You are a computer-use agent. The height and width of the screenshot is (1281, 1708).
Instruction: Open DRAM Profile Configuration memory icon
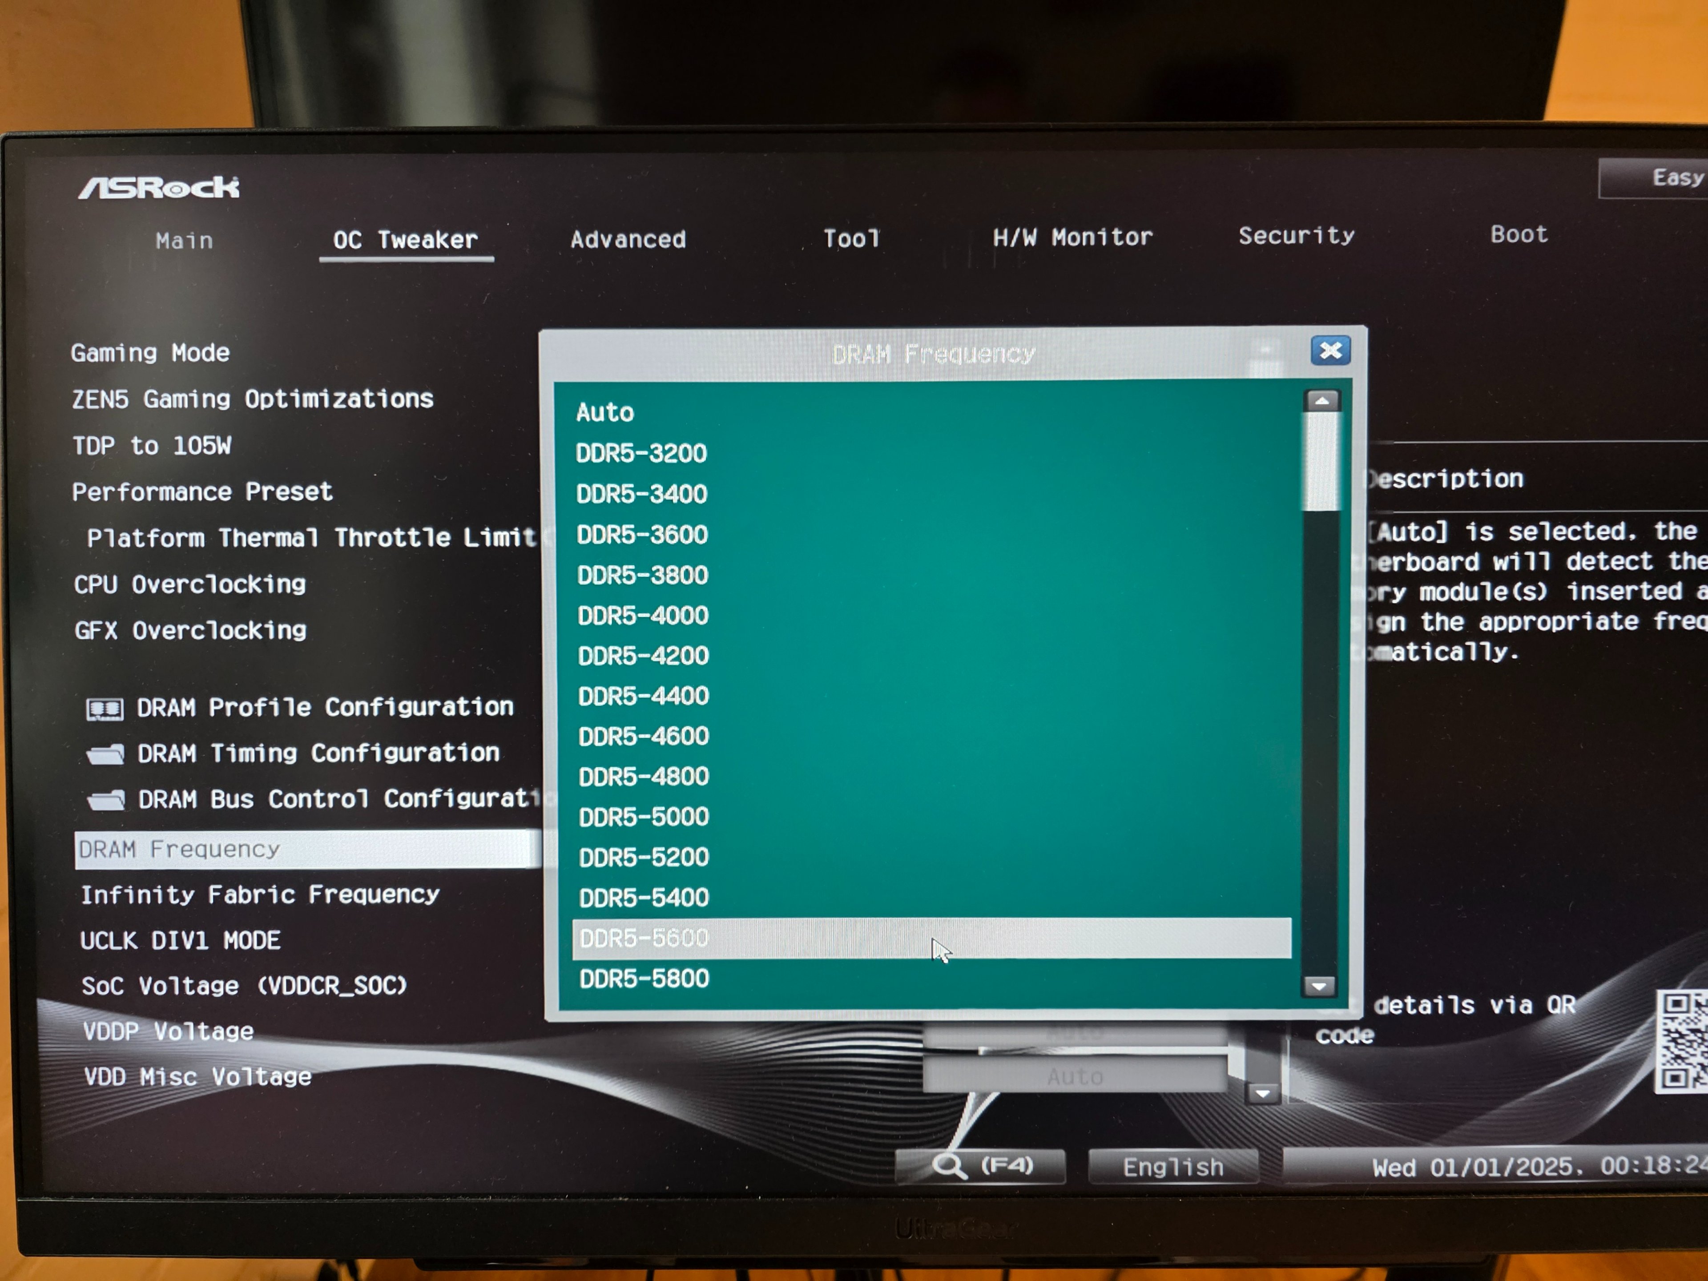[x=104, y=709]
